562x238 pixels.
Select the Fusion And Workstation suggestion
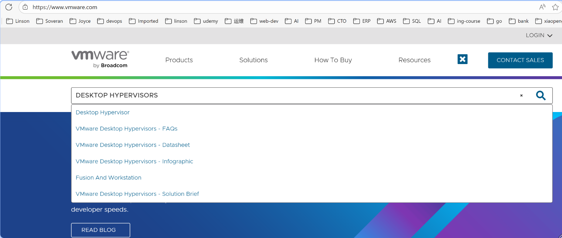(x=108, y=178)
